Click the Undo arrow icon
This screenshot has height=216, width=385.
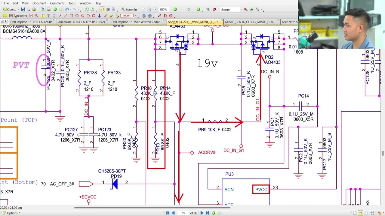pos(67,10)
